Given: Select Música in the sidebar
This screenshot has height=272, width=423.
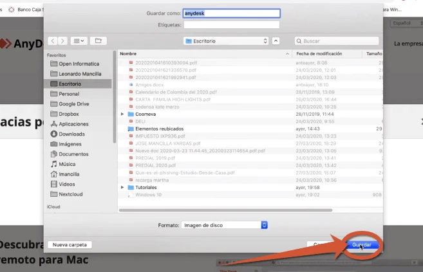Looking at the screenshot, I should coord(67,164).
